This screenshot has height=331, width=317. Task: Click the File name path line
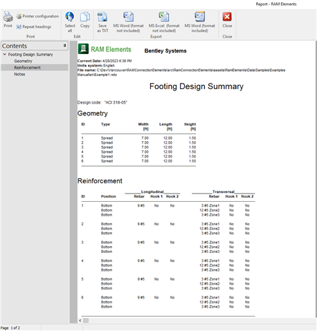[x=181, y=73]
